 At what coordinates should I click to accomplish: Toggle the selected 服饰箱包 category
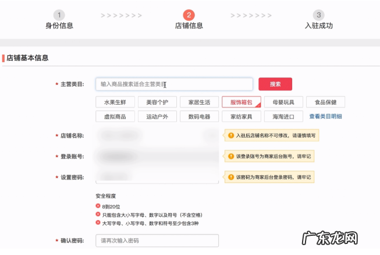point(242,102)
